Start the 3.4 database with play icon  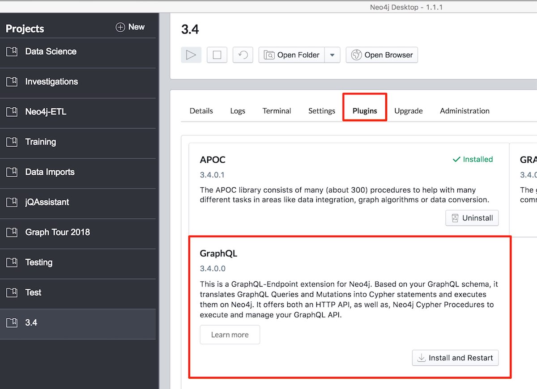191,55
